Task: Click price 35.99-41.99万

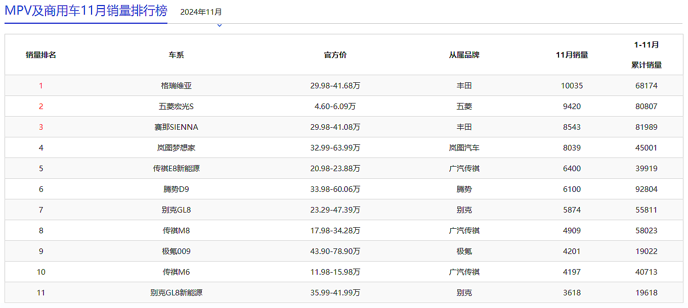Action: pyautogui.click(x=335, y=293)
